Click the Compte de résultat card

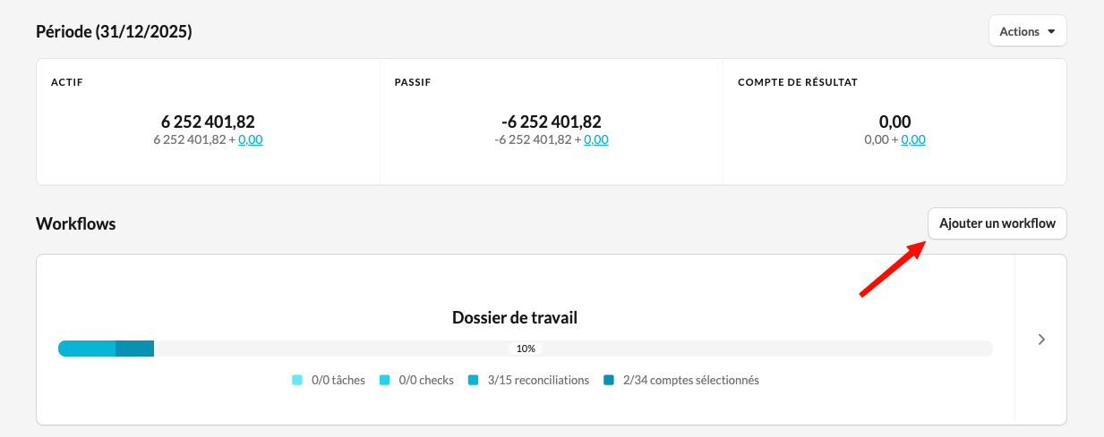(x=894, y=122)
